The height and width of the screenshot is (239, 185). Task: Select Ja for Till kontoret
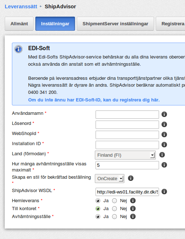(x=98, y=209)
